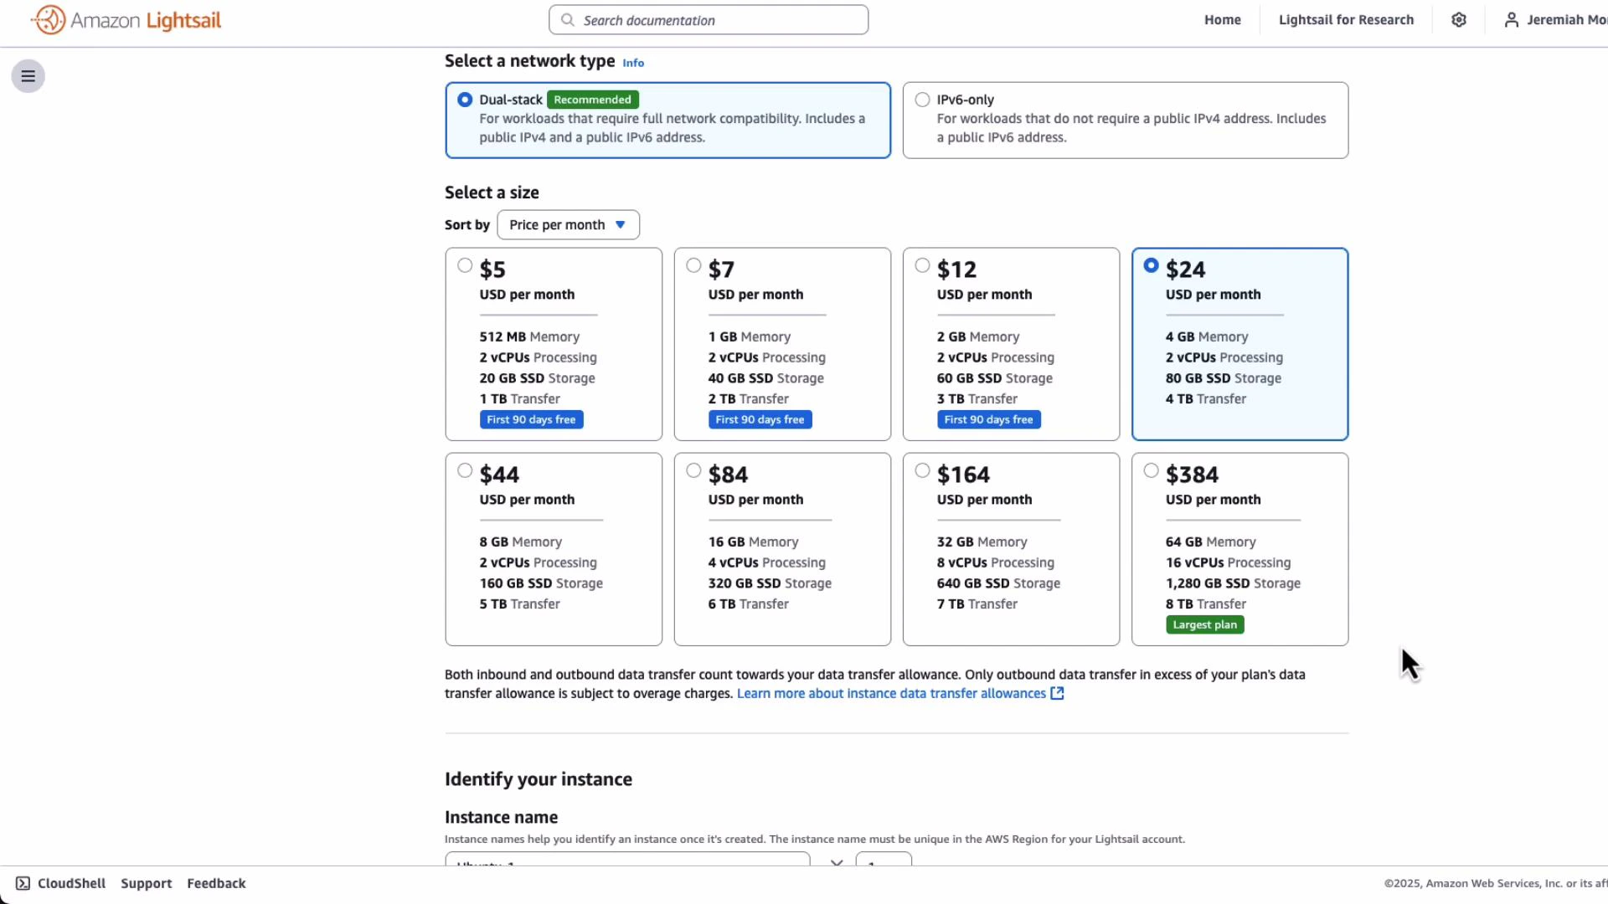Click the Info link beside Select a network type
The width and height of the screenshot is (1608, 904).
click(x=632, y=62)
